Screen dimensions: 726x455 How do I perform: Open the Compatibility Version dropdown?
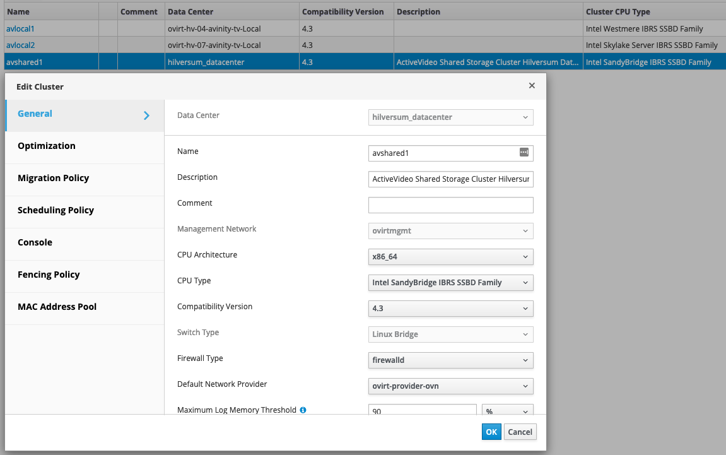pos(450,309)
